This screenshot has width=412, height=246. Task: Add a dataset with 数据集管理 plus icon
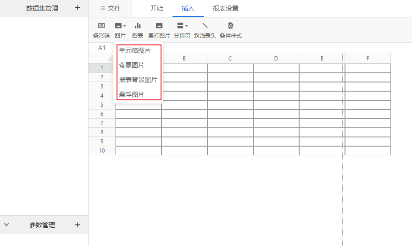pos(77,8)
